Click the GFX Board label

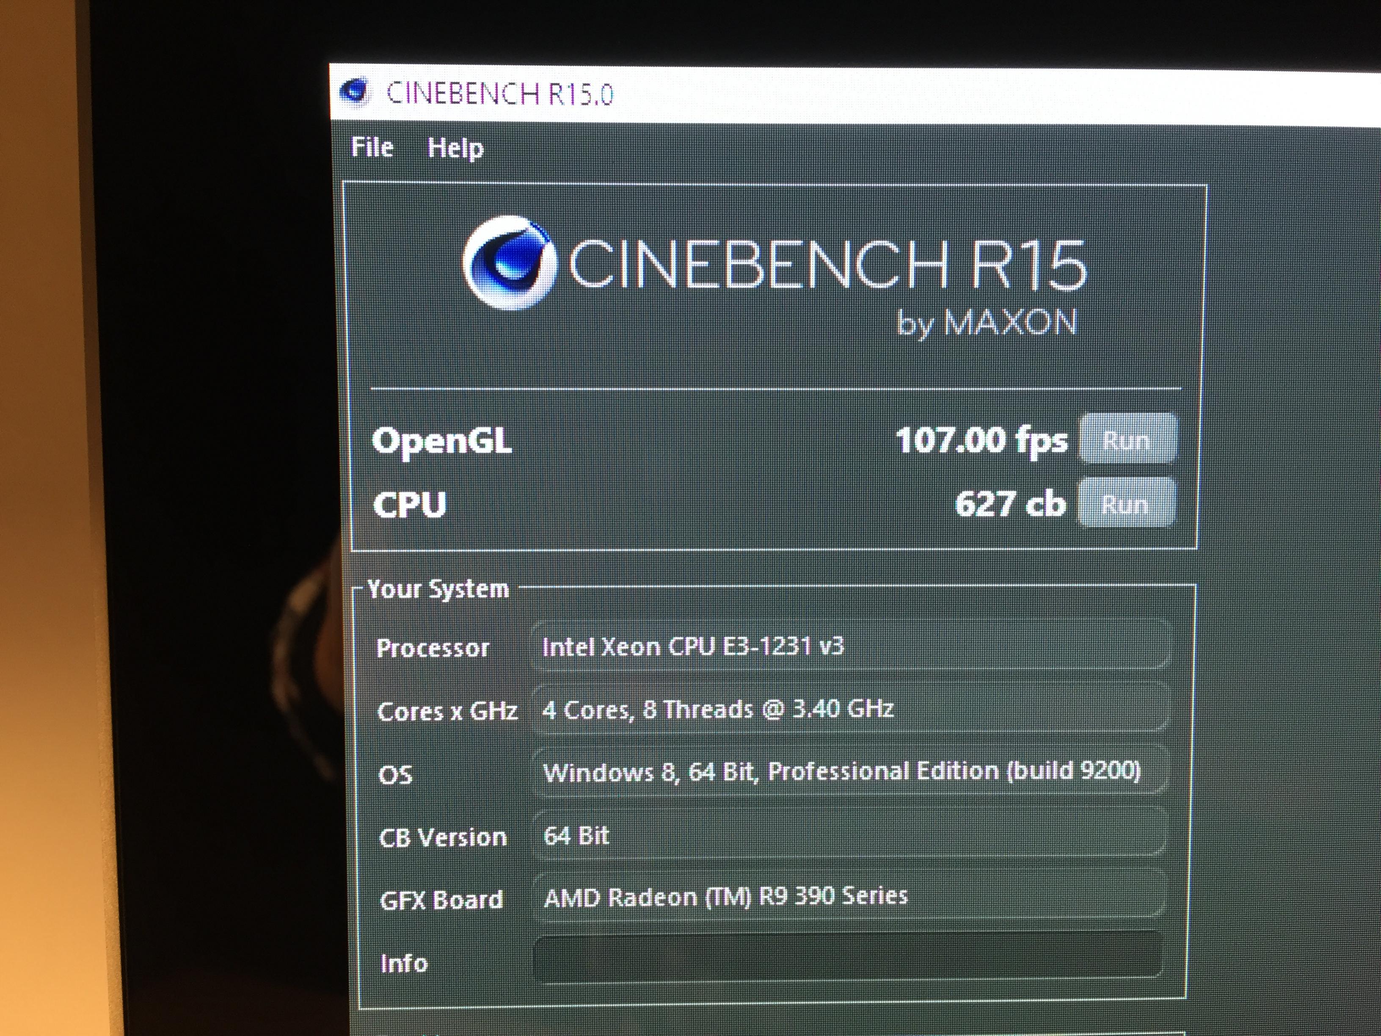441,900
